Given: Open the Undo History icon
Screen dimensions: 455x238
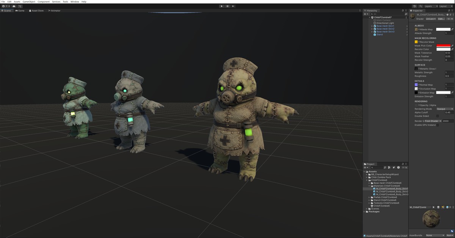Looking at the screenshot, I should point(414,6).
